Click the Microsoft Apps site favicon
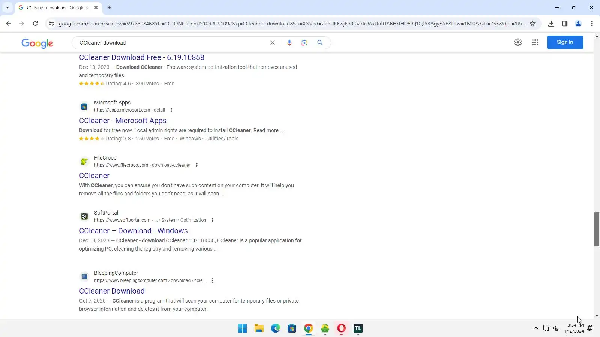The image size is (600, 337). coord(84,107)
